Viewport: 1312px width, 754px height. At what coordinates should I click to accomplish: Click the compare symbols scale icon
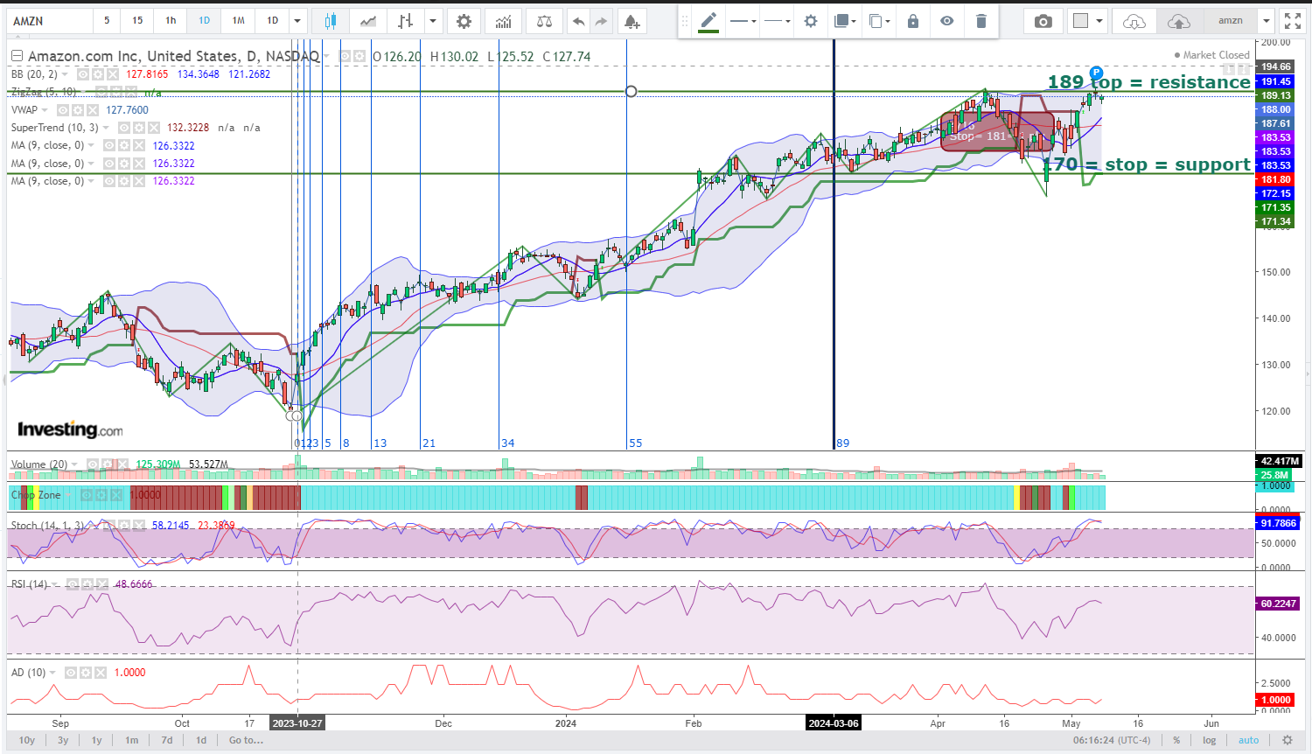coord(544,21)
